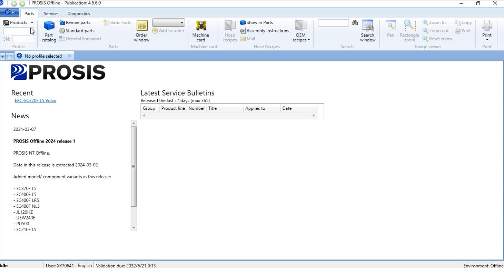Sort by Product line column header
This screenshot has width=504, height=268.
(x=173, y=108)
